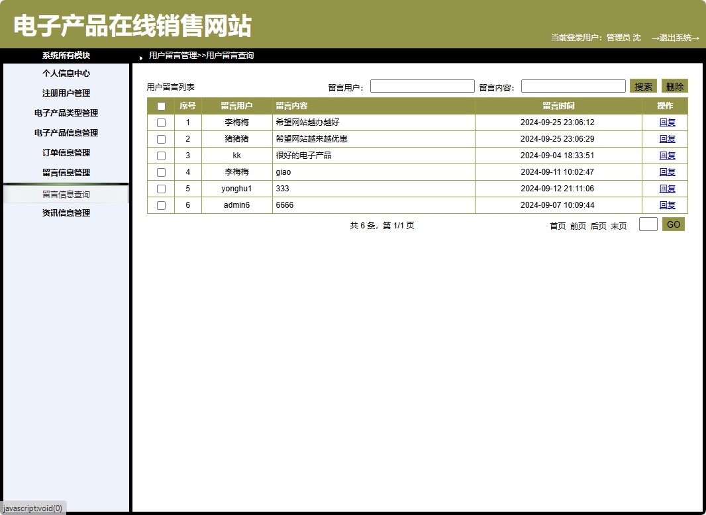The image size is (706, 515).
Task: Check the checkbox for admin6's message row
Action: [160, 205]
